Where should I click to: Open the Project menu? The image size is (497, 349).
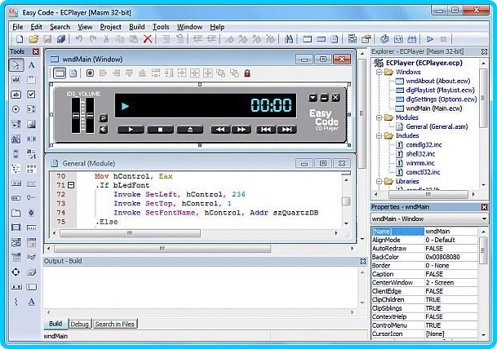tap(111, 27)
